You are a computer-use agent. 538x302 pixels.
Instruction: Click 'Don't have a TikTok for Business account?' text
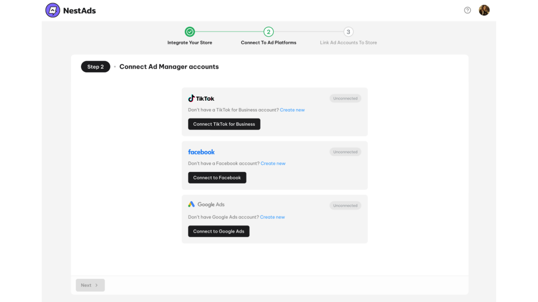click(233, 110)
